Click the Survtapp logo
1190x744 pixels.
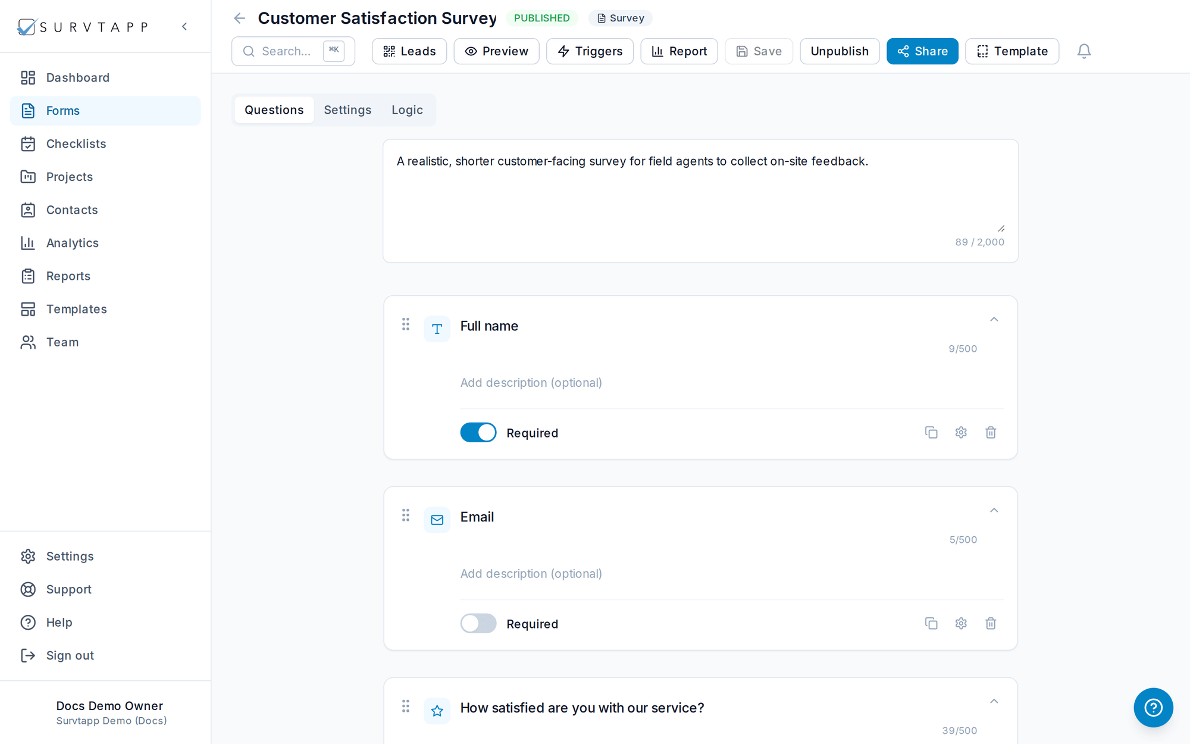click(x=83, y=27)
